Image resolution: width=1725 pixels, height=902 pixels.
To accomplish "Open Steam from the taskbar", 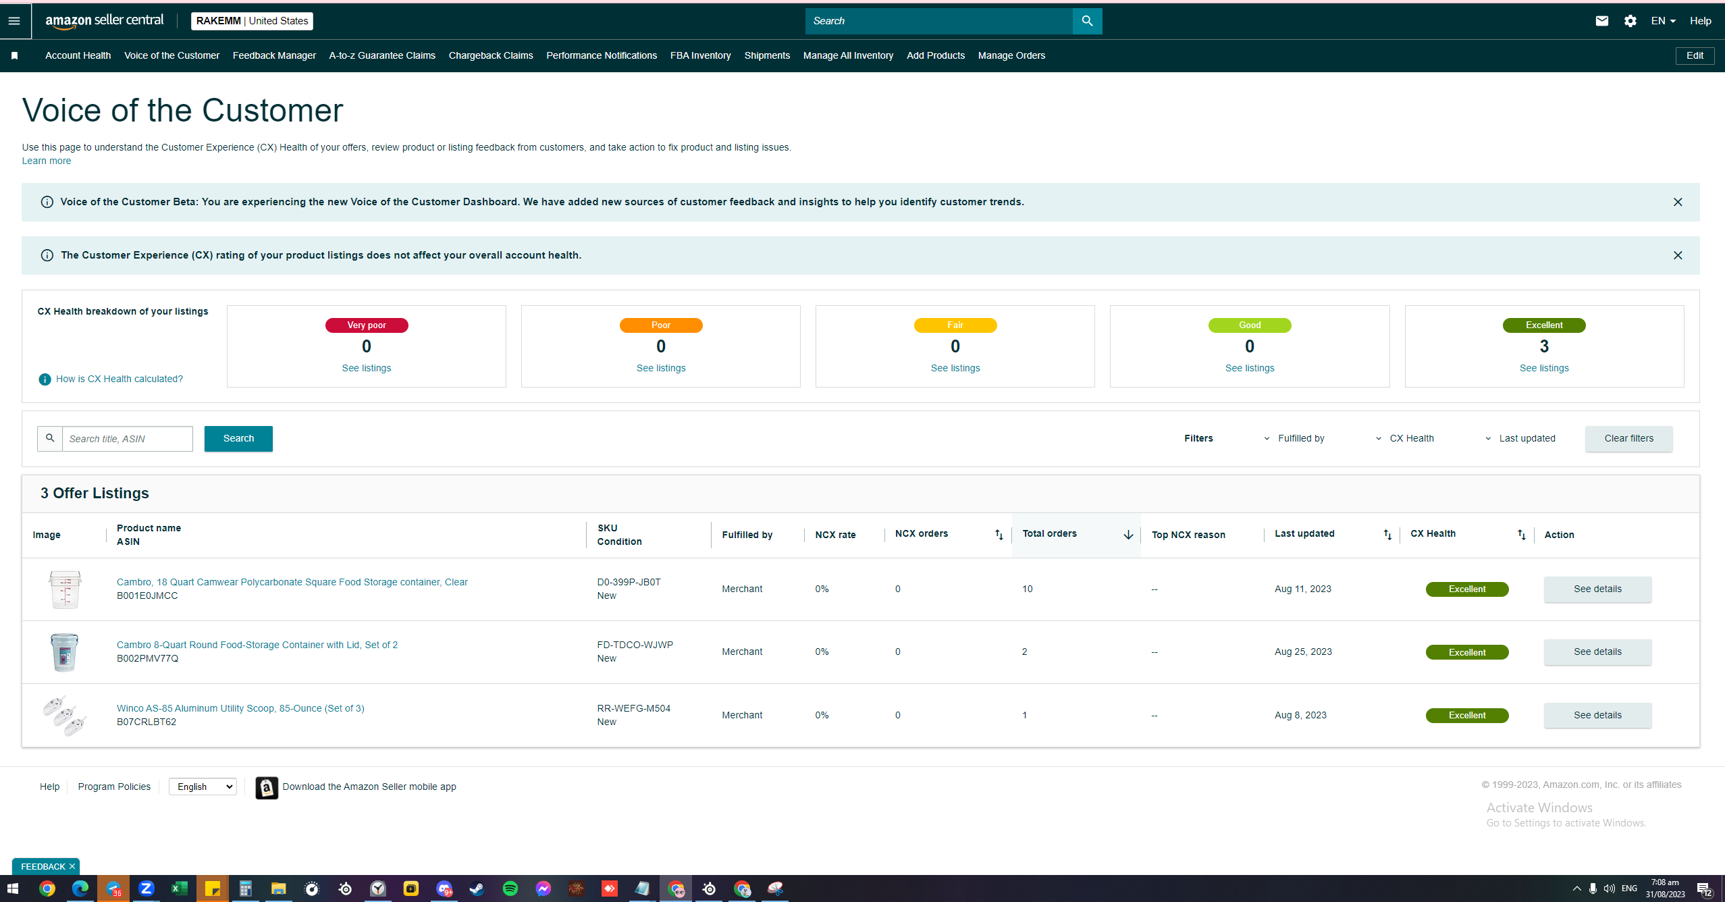I will point(477,888).
